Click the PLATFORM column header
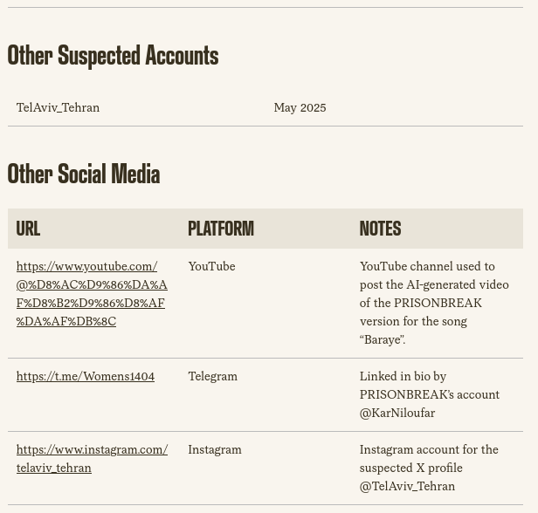Screen dimensions: 538x513 [220, 229]
